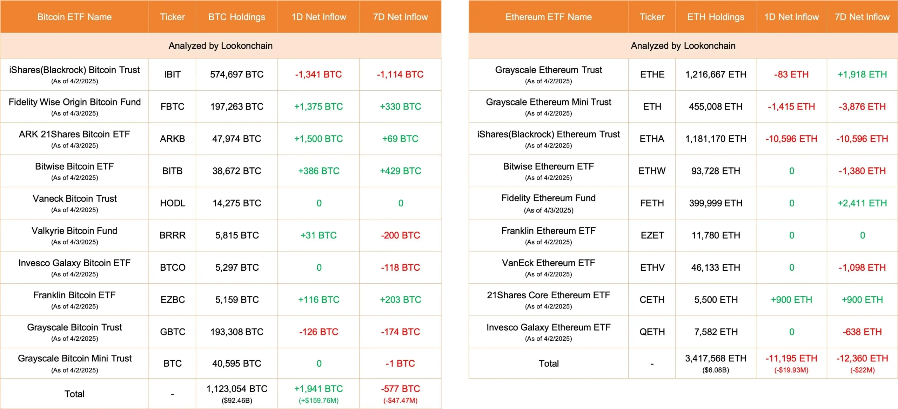Image resolution: width=898 pixels, height=409 pixels.
Task: Click the Grayscale Ethereum Trust name
Action: 548,70
